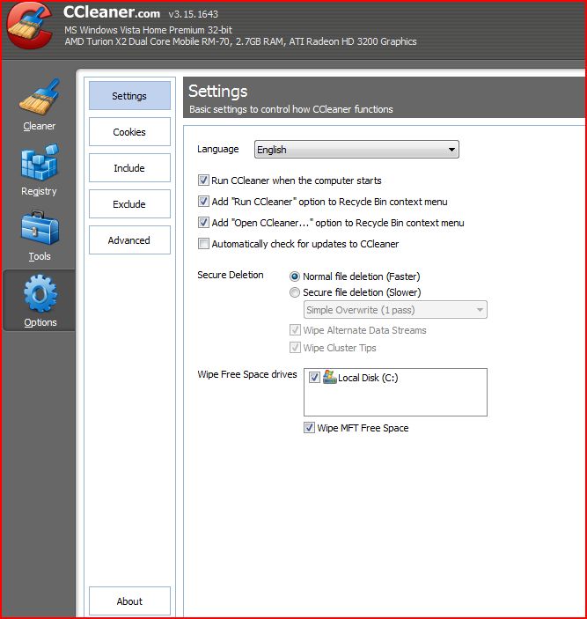Click the Language label
587x619 pixels.
[218, 149]
